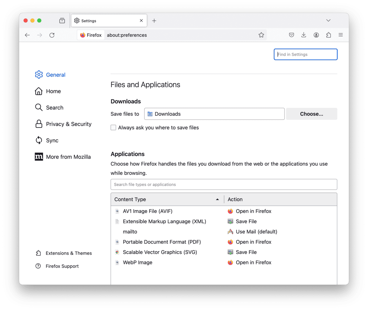
Task: Select the mailto content type row
Action: pos(224,232)
